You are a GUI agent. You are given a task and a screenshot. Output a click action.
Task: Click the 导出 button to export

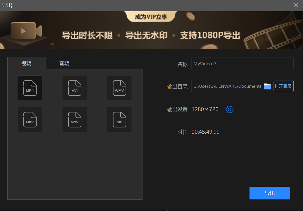(270, 193)
